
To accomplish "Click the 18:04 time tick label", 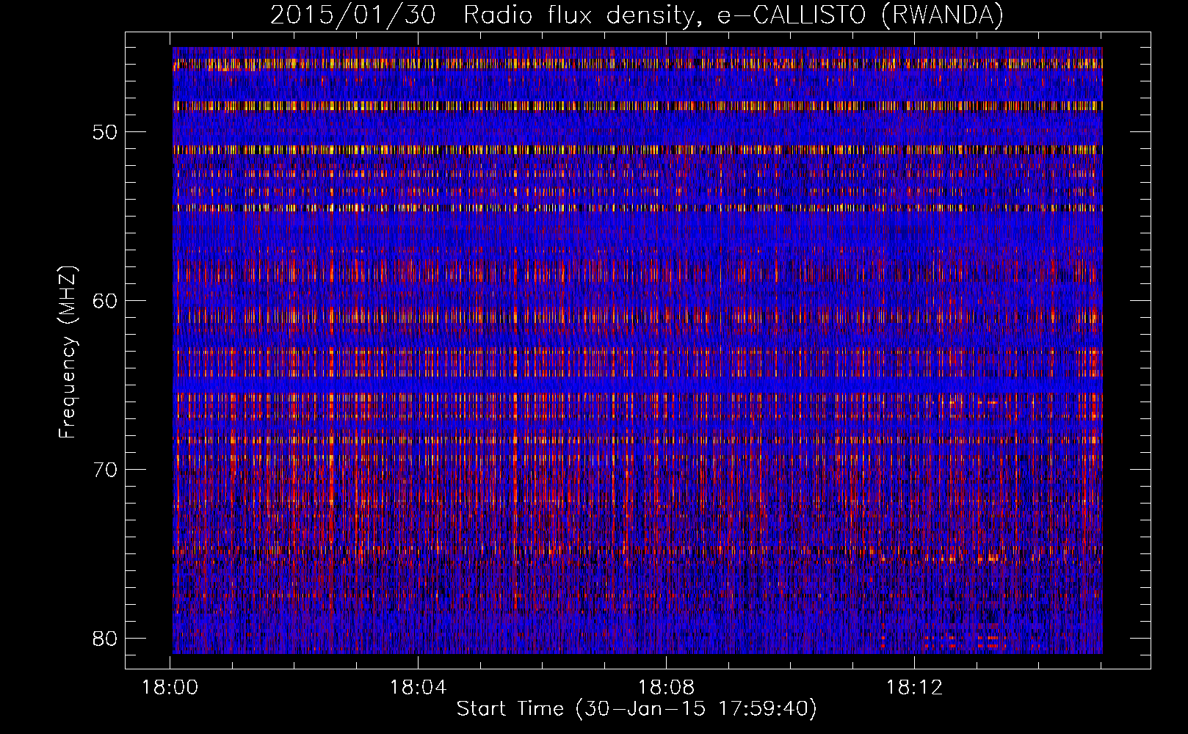I will pyautogui.click(x=418, y=688).
